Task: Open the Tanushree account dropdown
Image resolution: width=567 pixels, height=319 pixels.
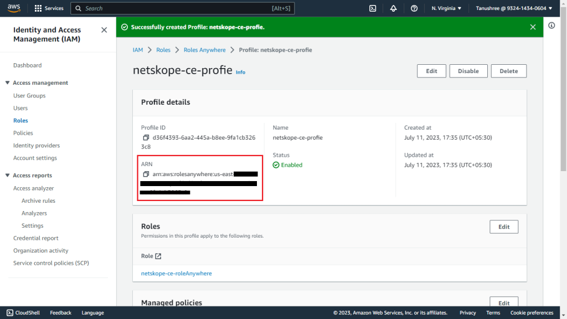Action: click(514, 8)
